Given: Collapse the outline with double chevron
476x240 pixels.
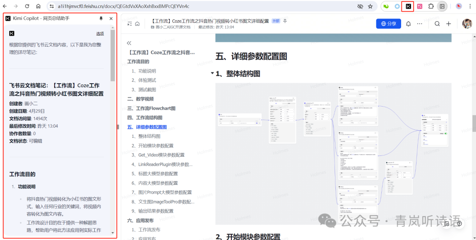Looking at the screenshot, I should pyautogui.click(x=129, y=43).
